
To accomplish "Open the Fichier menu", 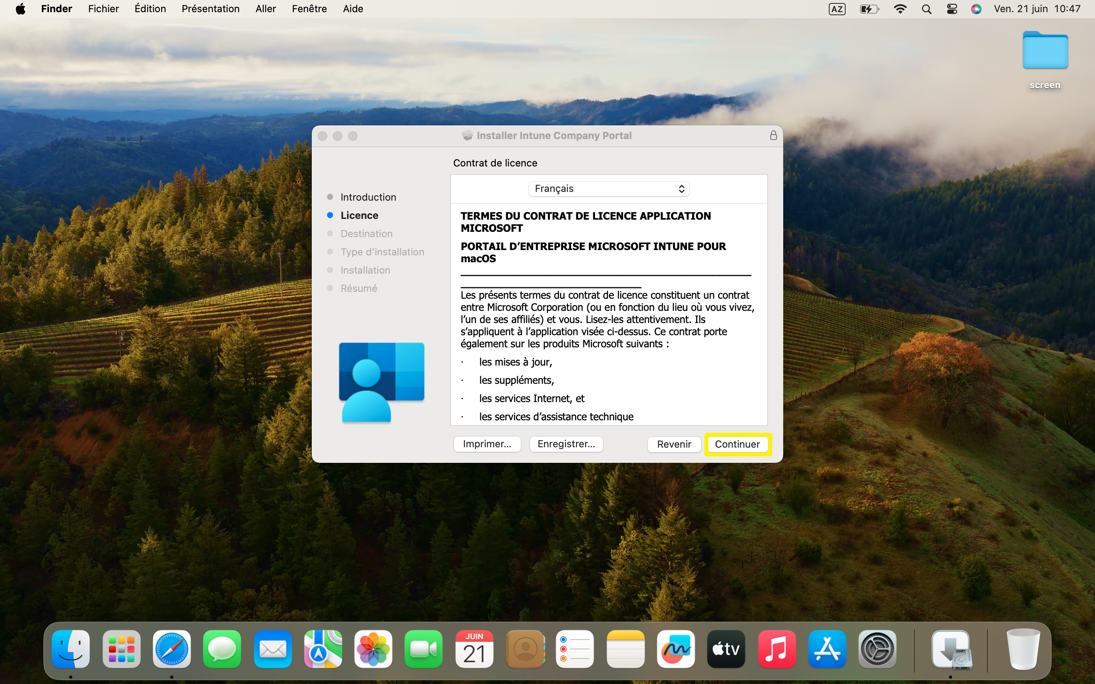I will point(103,9).
